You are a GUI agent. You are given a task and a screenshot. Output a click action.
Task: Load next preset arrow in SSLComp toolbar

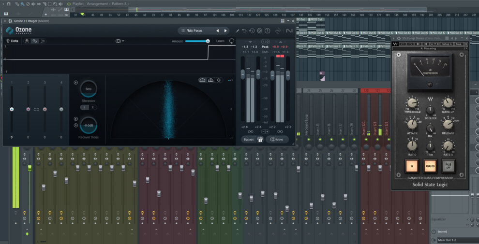[426, 44]
